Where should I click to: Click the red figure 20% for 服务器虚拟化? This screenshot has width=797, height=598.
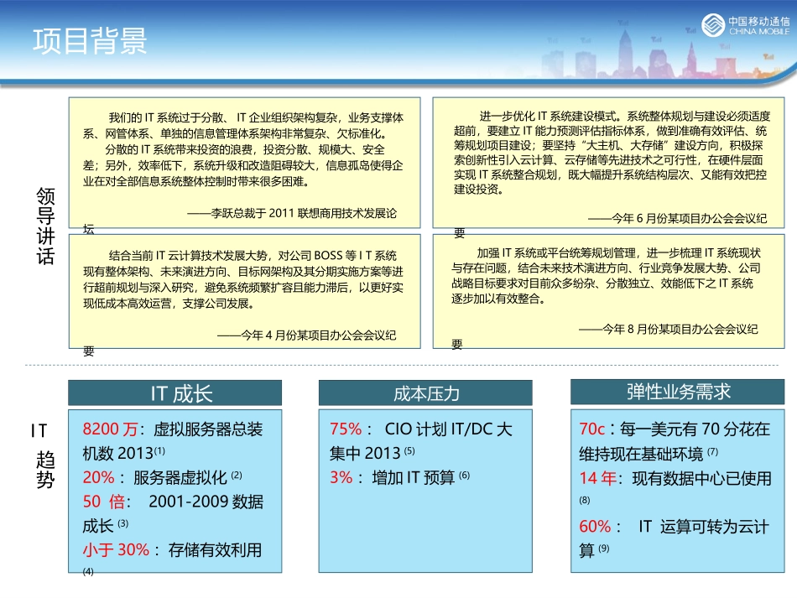[99, 477]
